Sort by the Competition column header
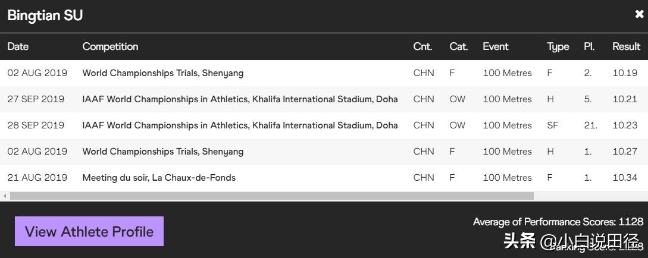 110,46
